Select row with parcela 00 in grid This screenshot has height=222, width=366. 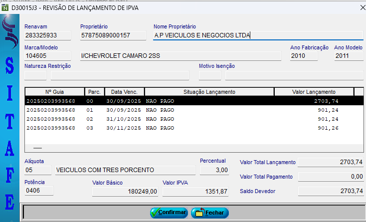[189, 101]
